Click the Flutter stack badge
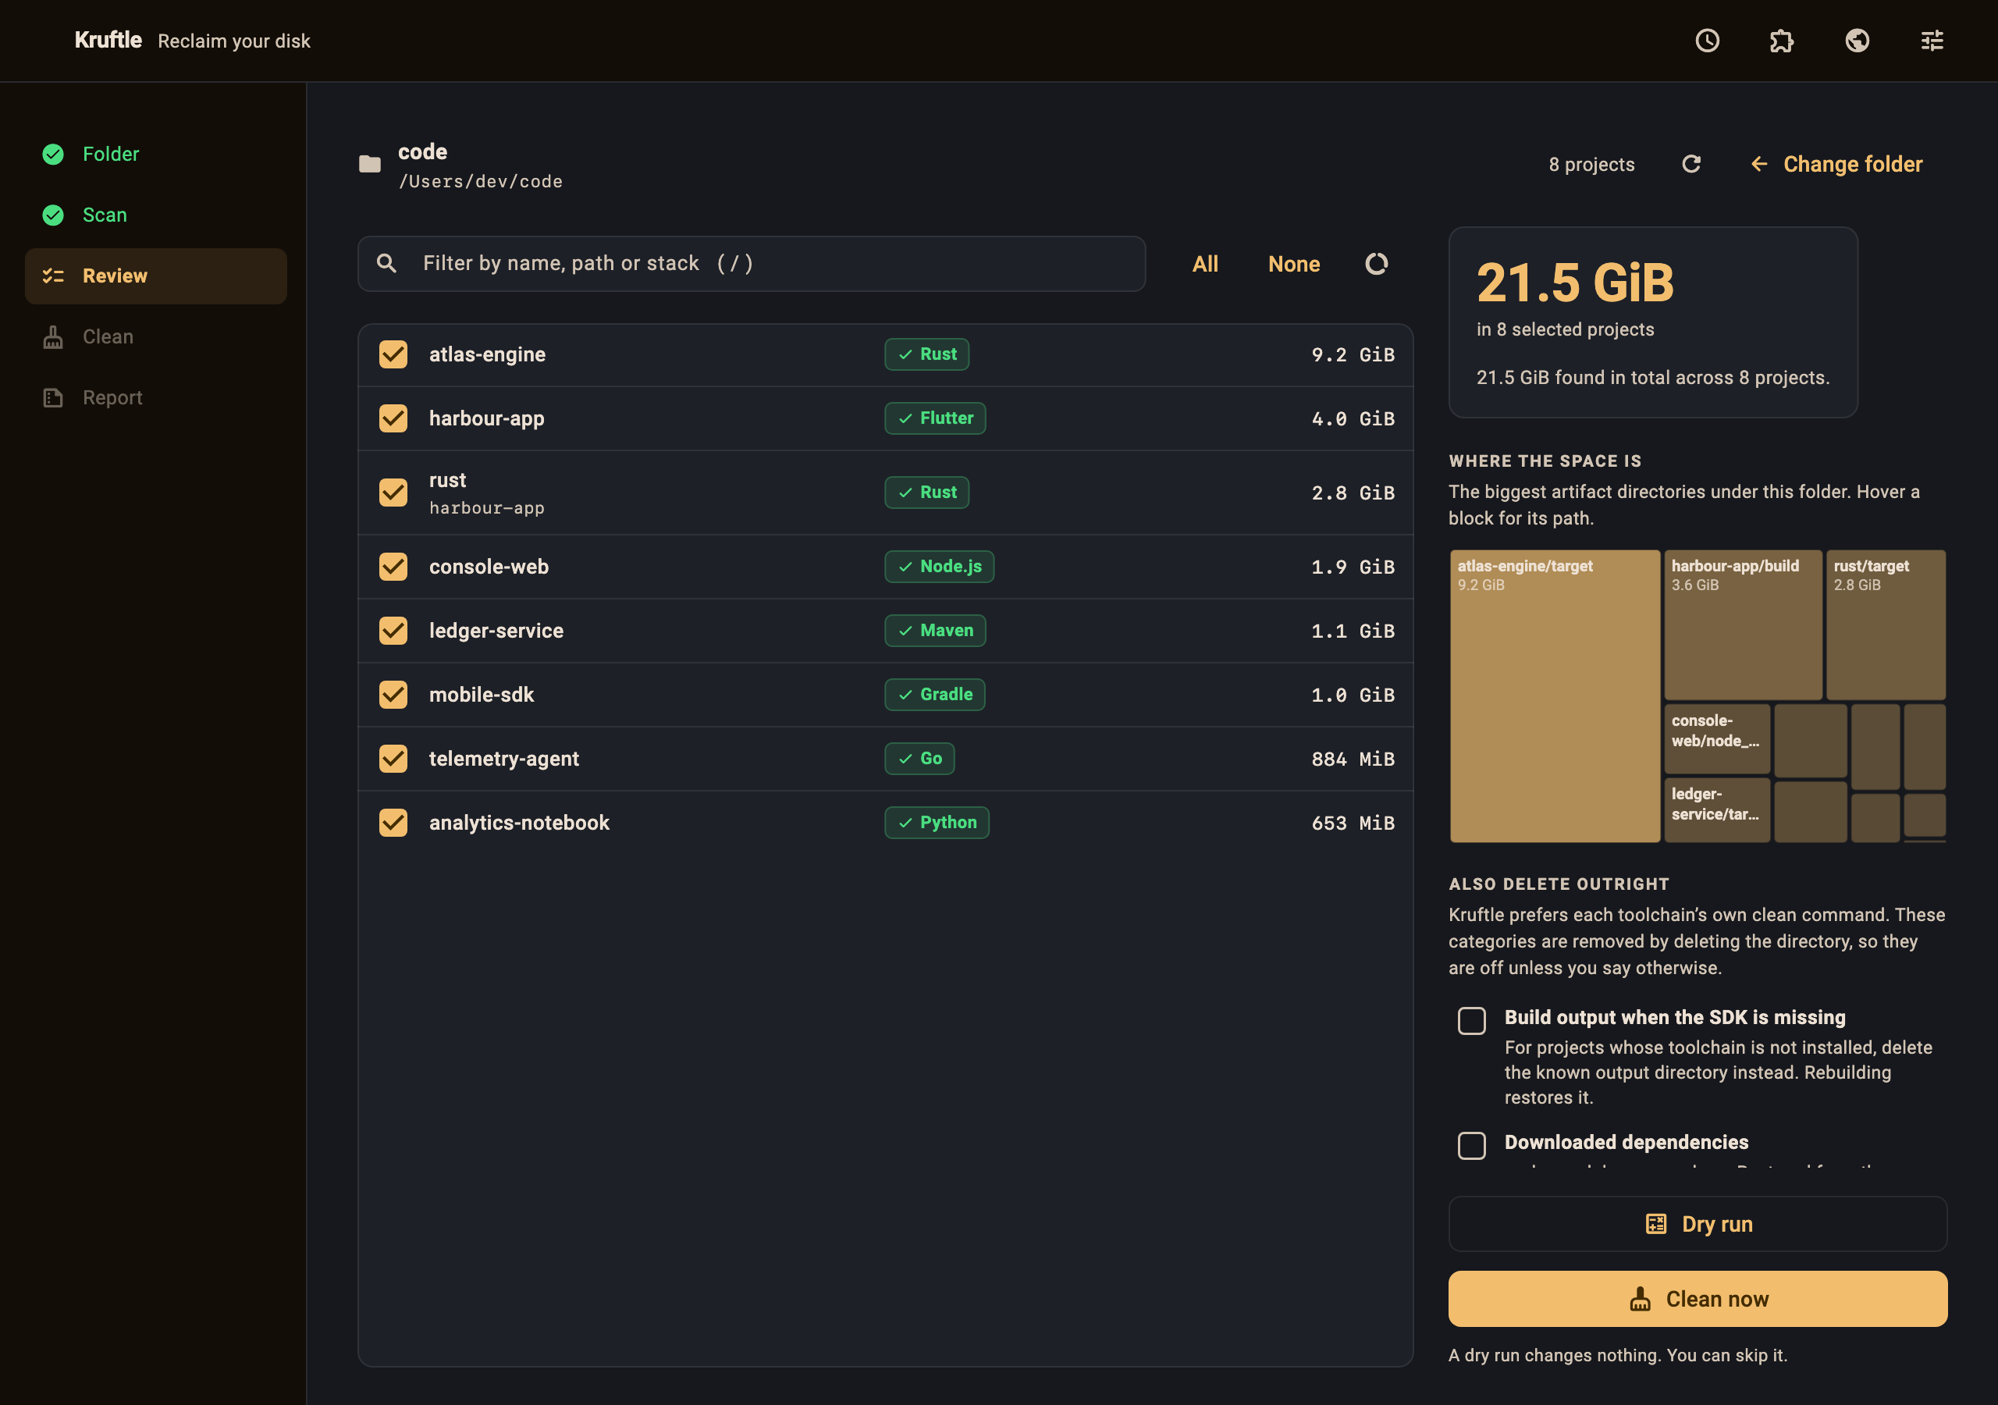The image size is (1998, 1405). tap(936, 418)
